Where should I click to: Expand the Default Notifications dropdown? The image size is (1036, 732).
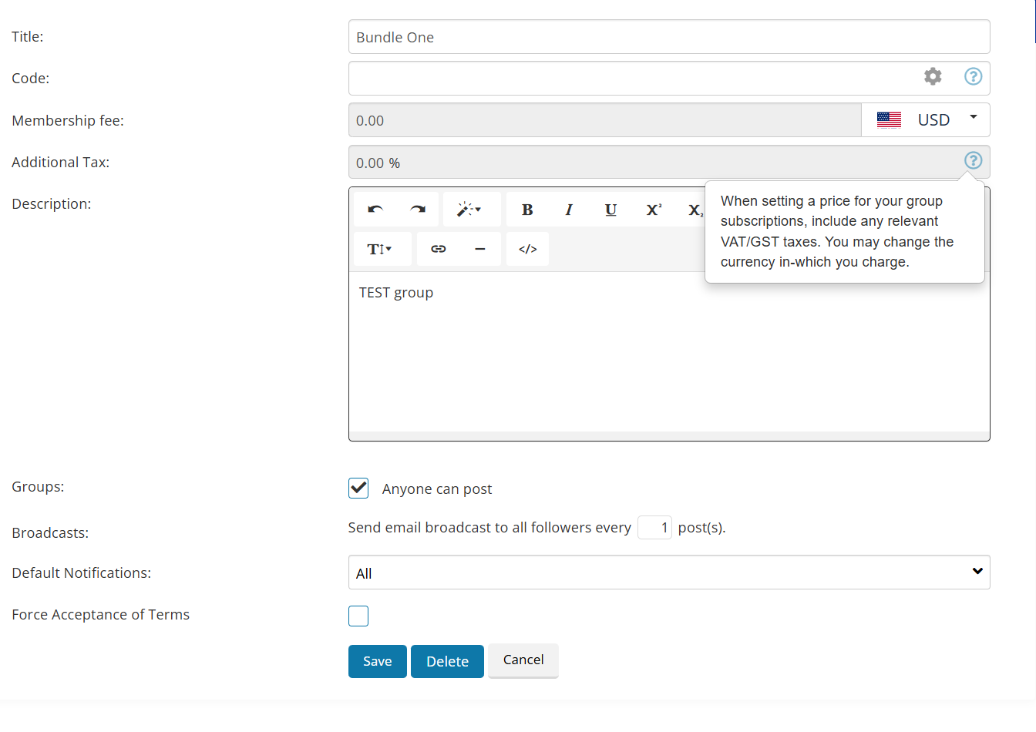coord(669,573)
